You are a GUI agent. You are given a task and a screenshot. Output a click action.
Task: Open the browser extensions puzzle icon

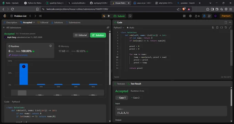click(208, 9)
